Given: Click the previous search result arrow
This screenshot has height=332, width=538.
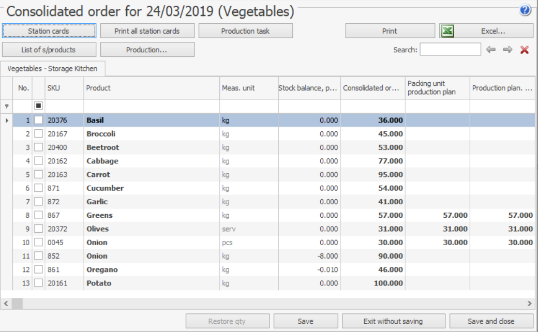Looking at the screenshot, I should tap(491, 50).
